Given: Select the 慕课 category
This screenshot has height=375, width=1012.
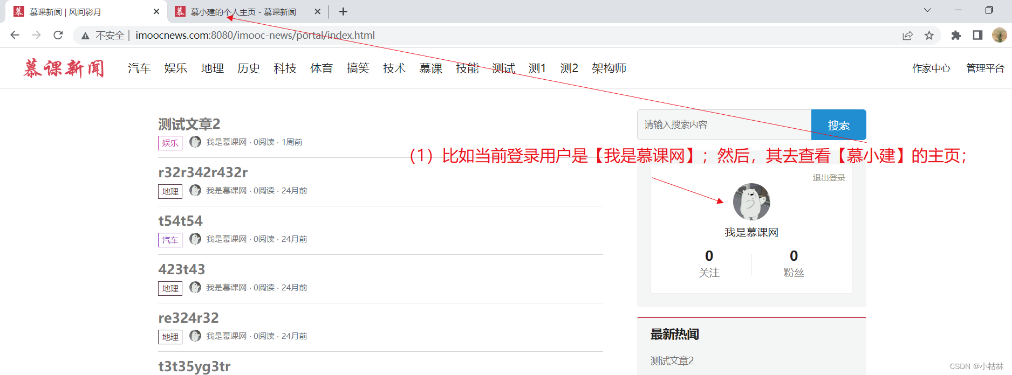Looking at the screenshot, I should [431, 68].
